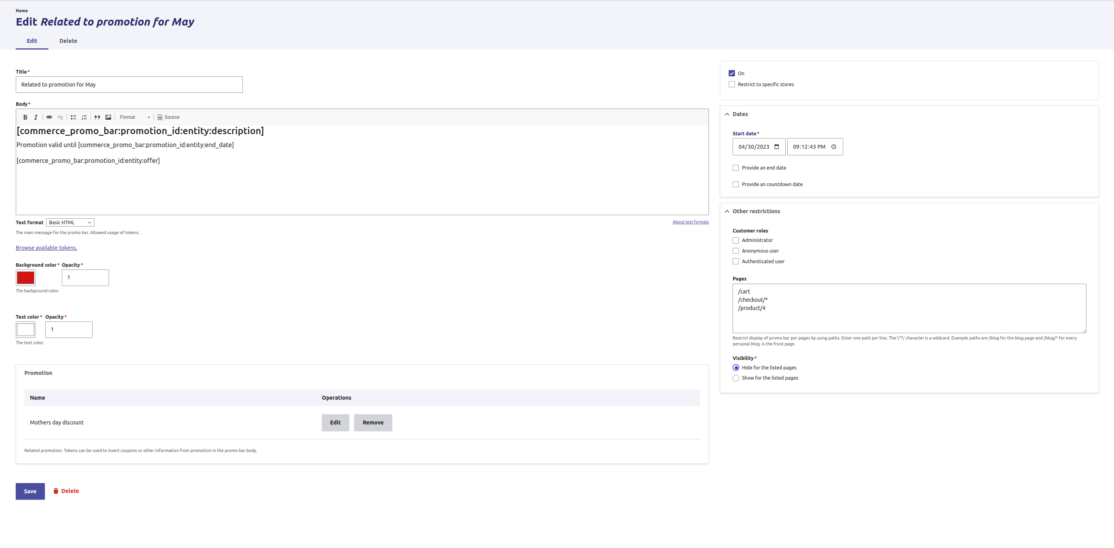This screenshot has width=1114, height=548.
Task: Click the Link insertion icon
Action: (48, 117)
